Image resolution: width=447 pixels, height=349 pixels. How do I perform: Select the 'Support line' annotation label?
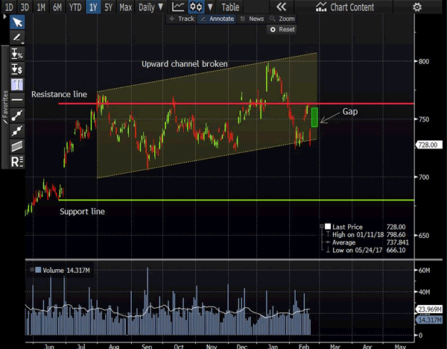click(82, 212)
